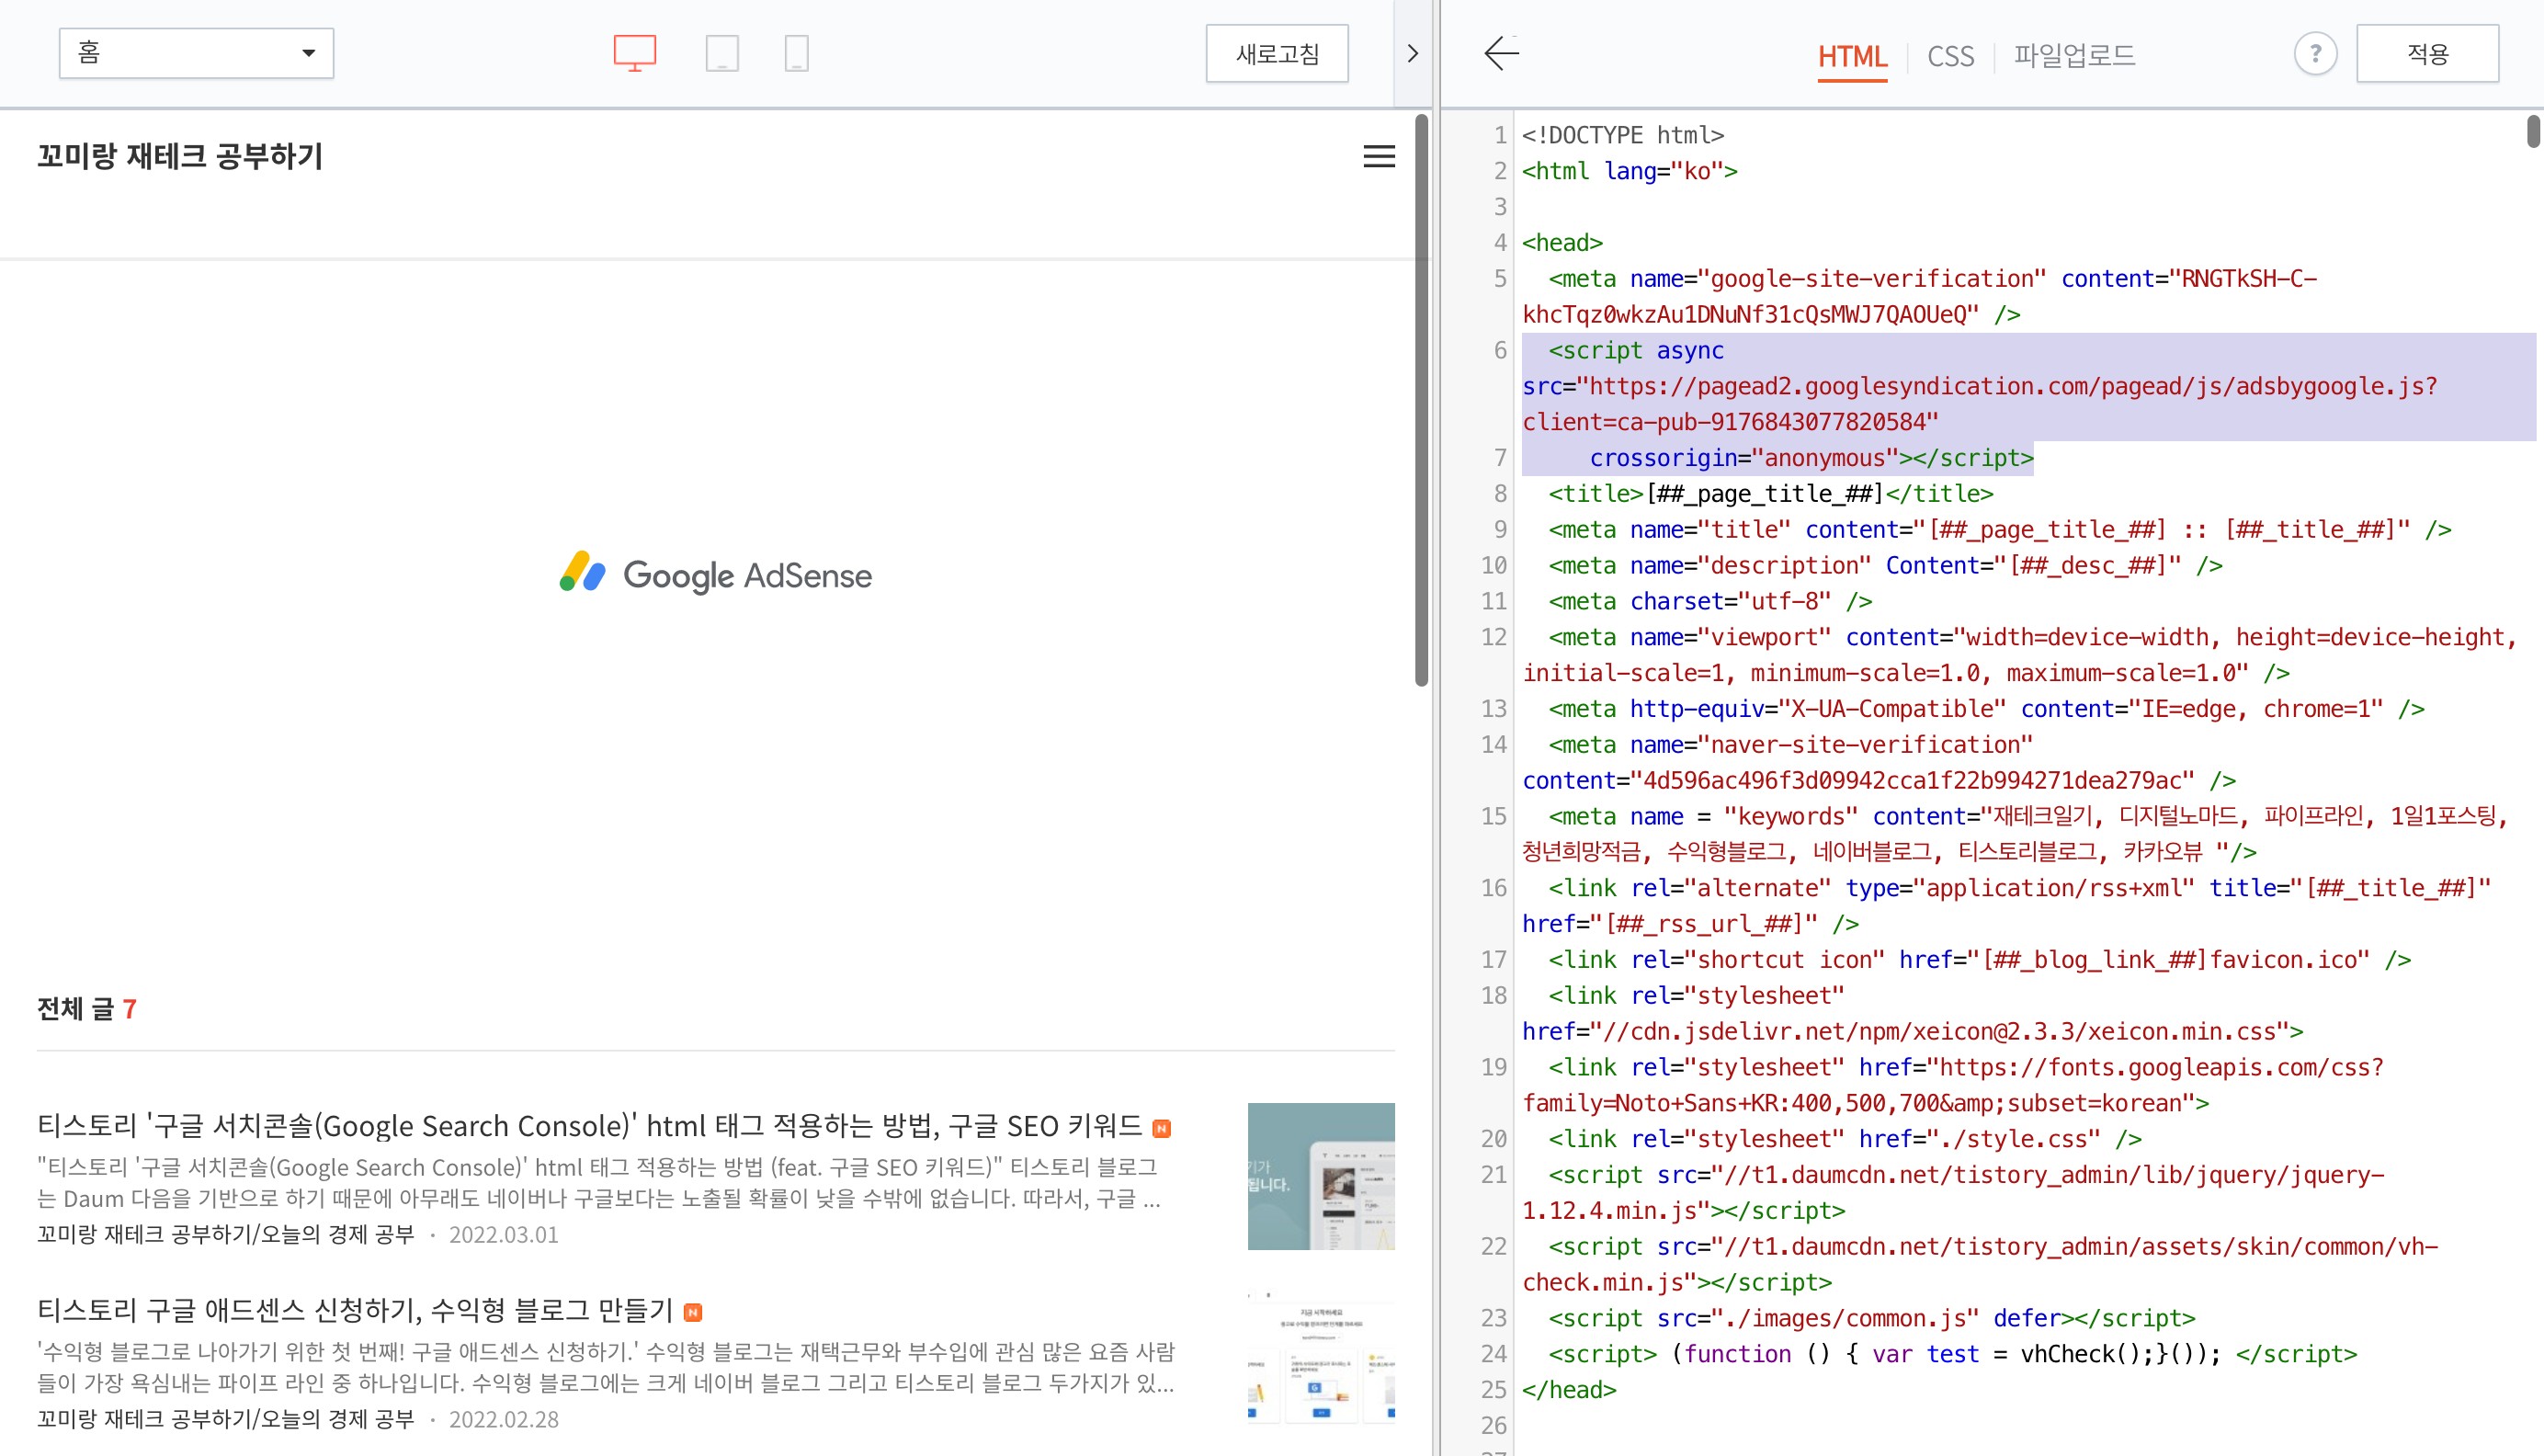The height and width of the screenshot is (1456, 2544).
Task: Click meta description line 10
Action: (1885, 566)
